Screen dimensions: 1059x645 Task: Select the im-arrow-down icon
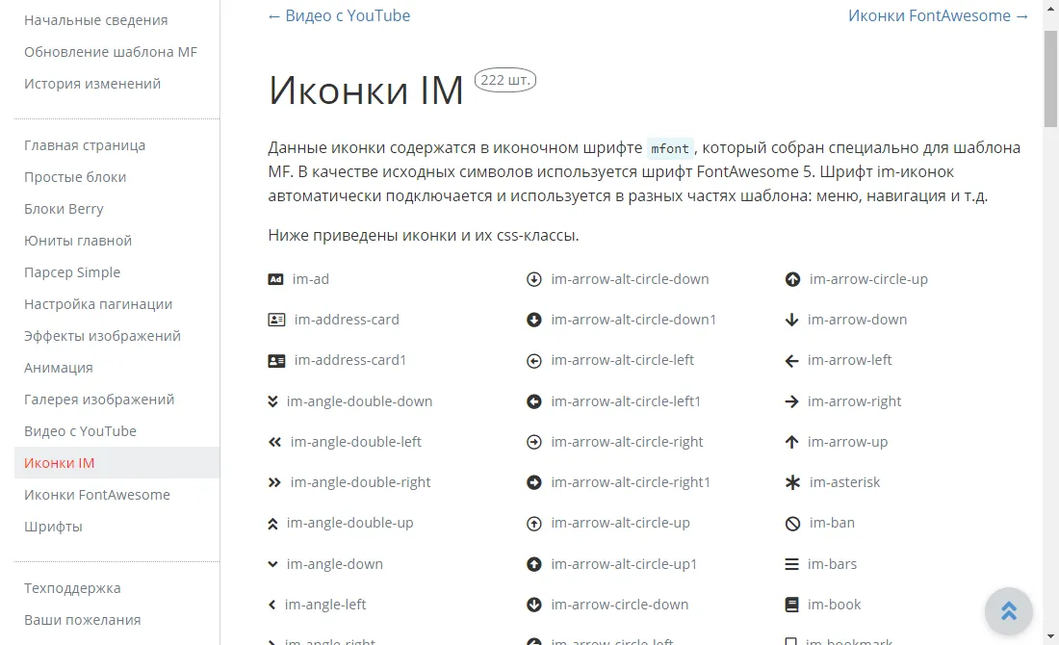(x=791, y=319)
